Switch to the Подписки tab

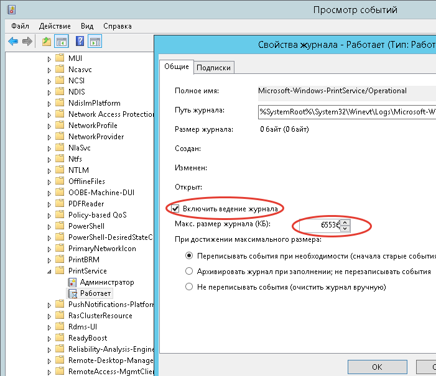[x=213, y=68]
